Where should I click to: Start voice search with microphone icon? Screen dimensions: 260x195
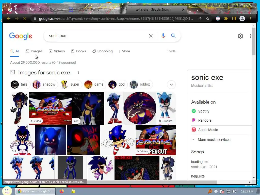point(163,36)
